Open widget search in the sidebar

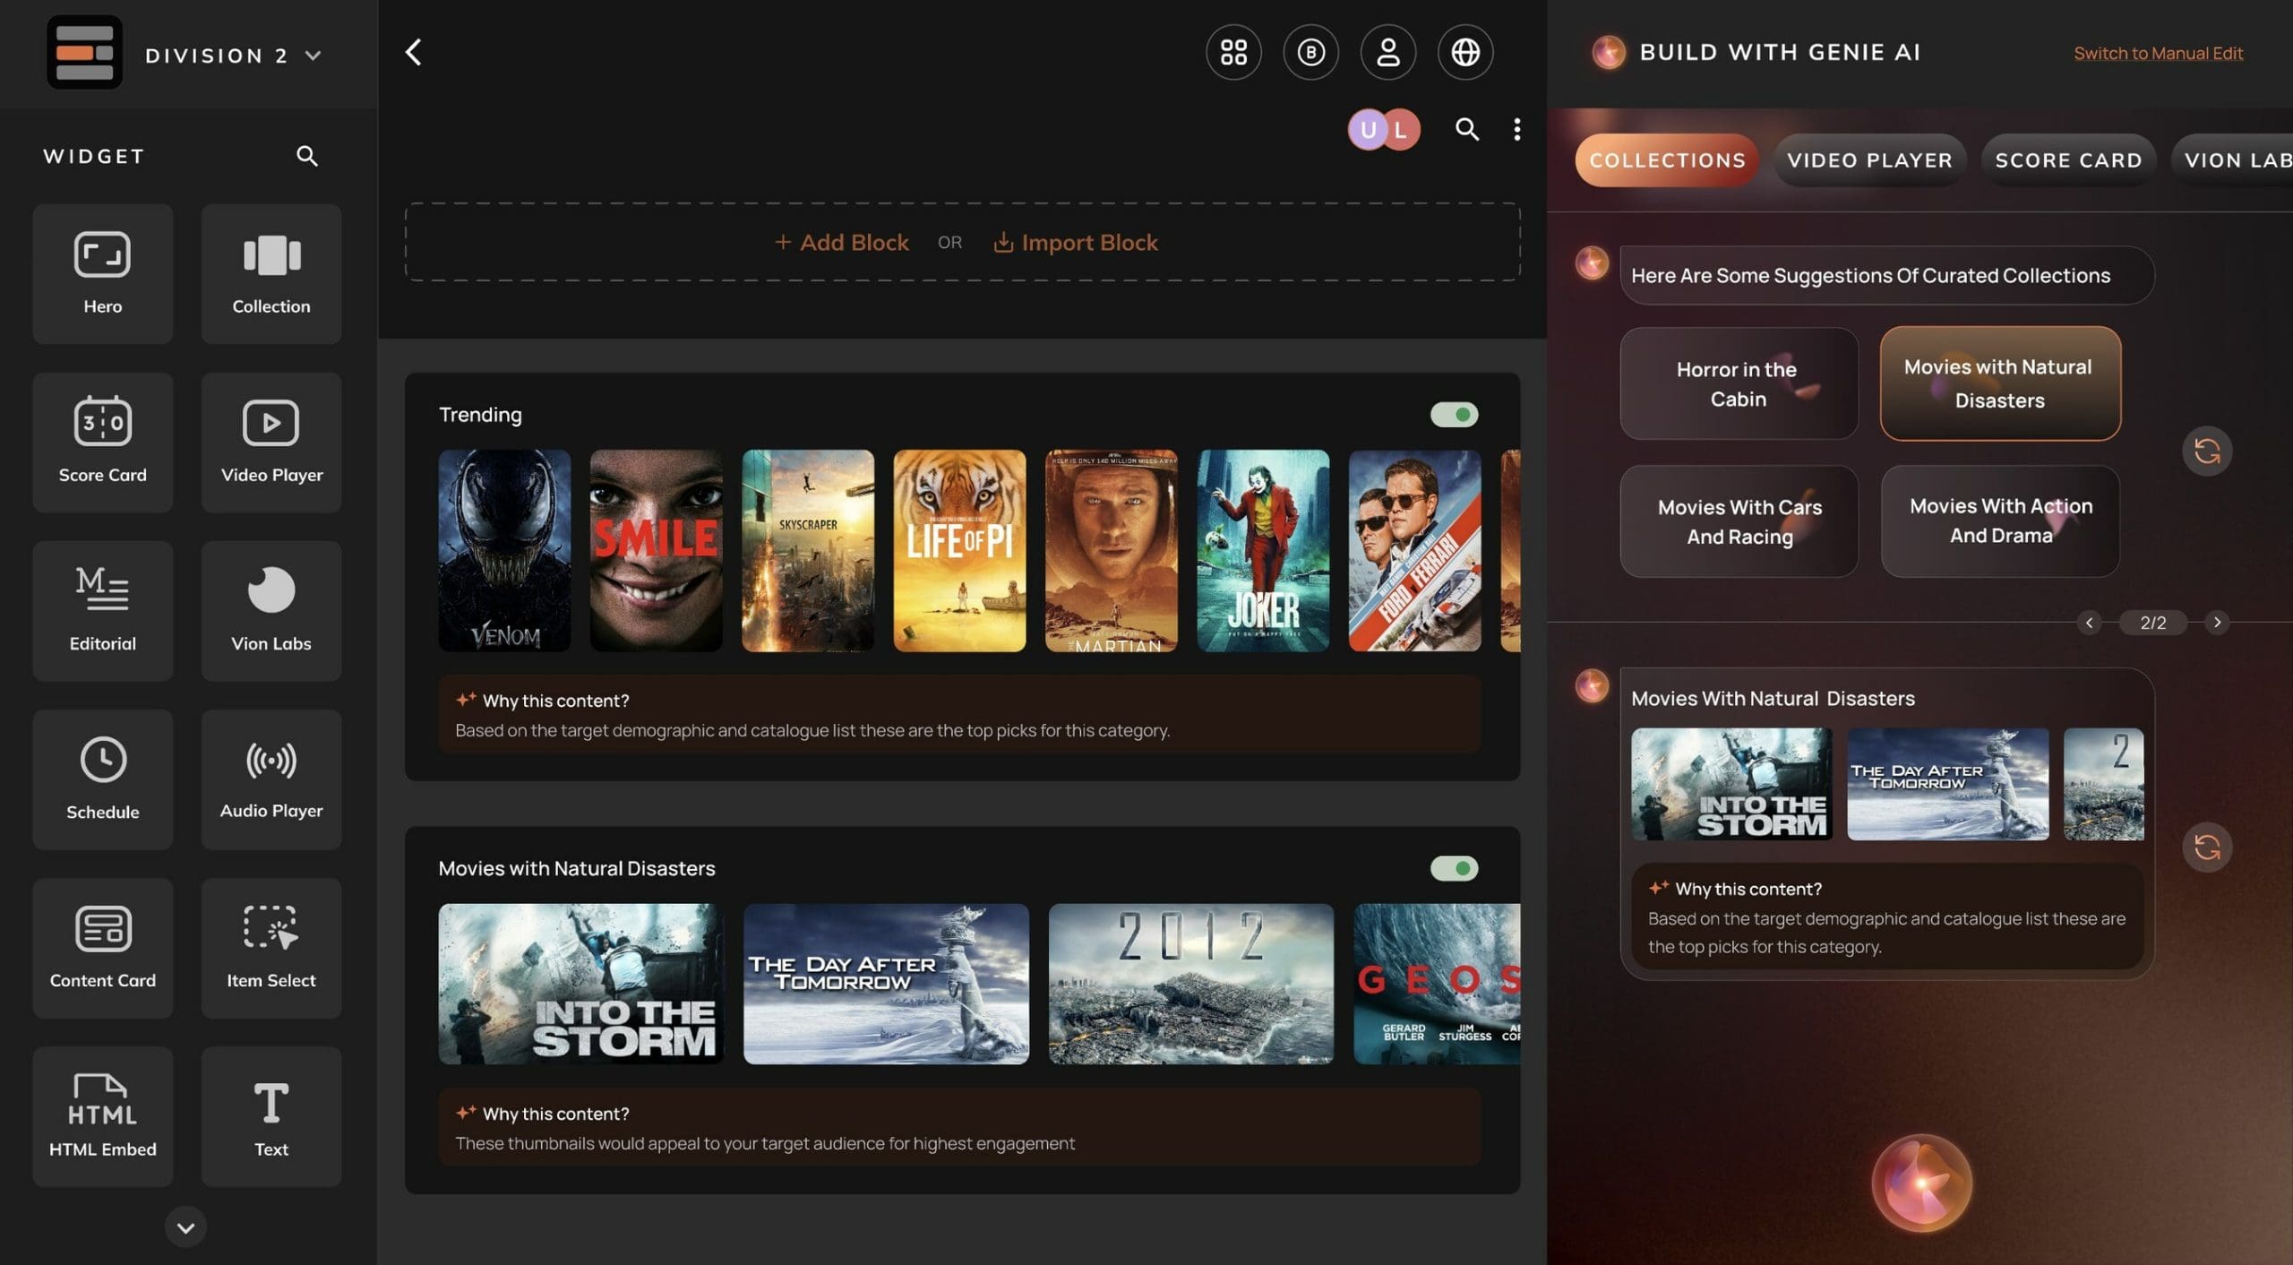[305, 155]
